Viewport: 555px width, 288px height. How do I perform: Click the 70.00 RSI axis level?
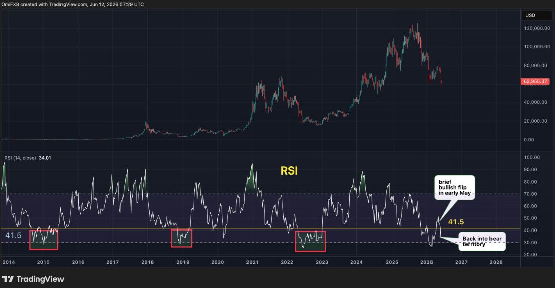(x=530, y=194)
